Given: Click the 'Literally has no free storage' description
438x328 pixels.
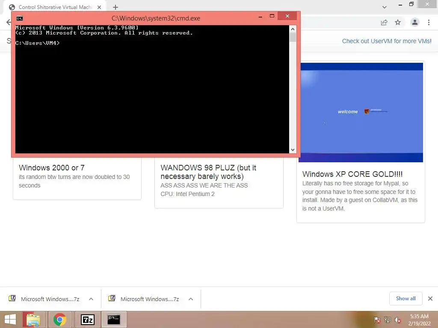Looking at the screenshot, I should 360,196.
